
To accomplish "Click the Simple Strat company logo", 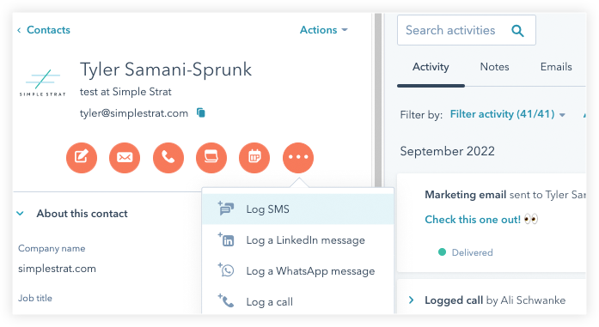I will tap(43, 82).
